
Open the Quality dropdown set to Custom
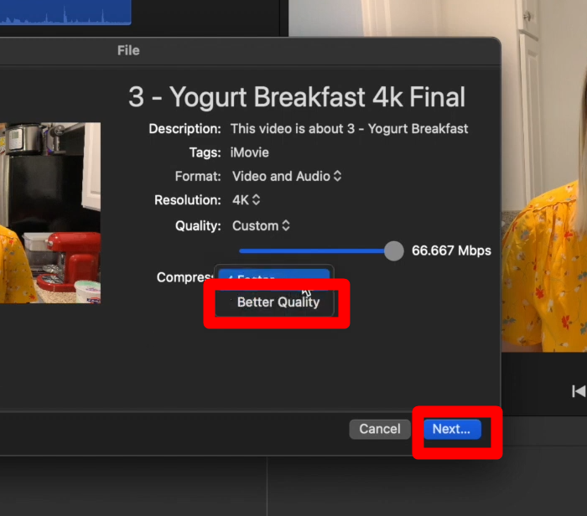(x=261, y=226)
